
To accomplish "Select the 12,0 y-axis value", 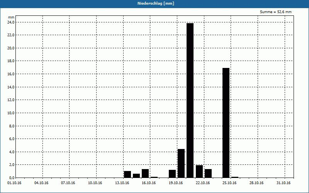I will click(11, 100).
